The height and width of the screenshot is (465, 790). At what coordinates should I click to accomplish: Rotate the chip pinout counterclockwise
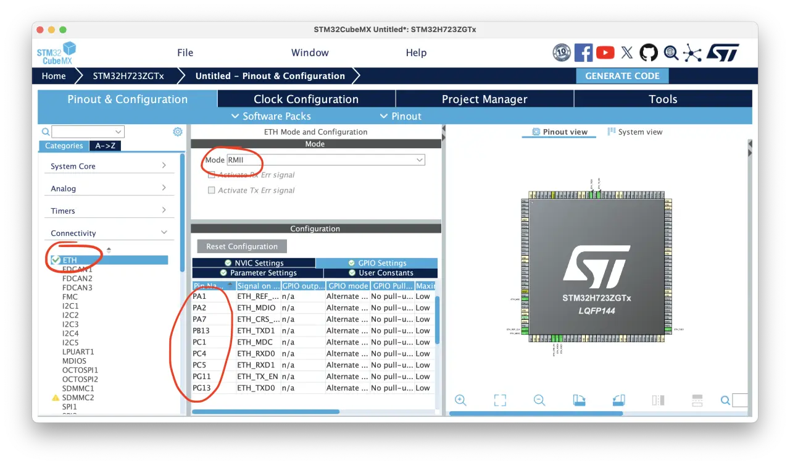(618, 400)
